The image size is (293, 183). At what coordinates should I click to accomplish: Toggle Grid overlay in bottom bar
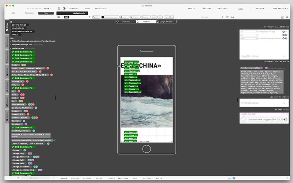pyautogui.click(x=135, y=178)
